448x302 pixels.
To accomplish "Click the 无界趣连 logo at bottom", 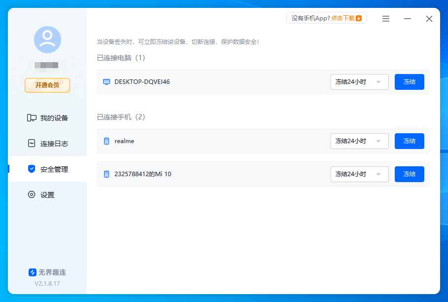I will point(33,272).
